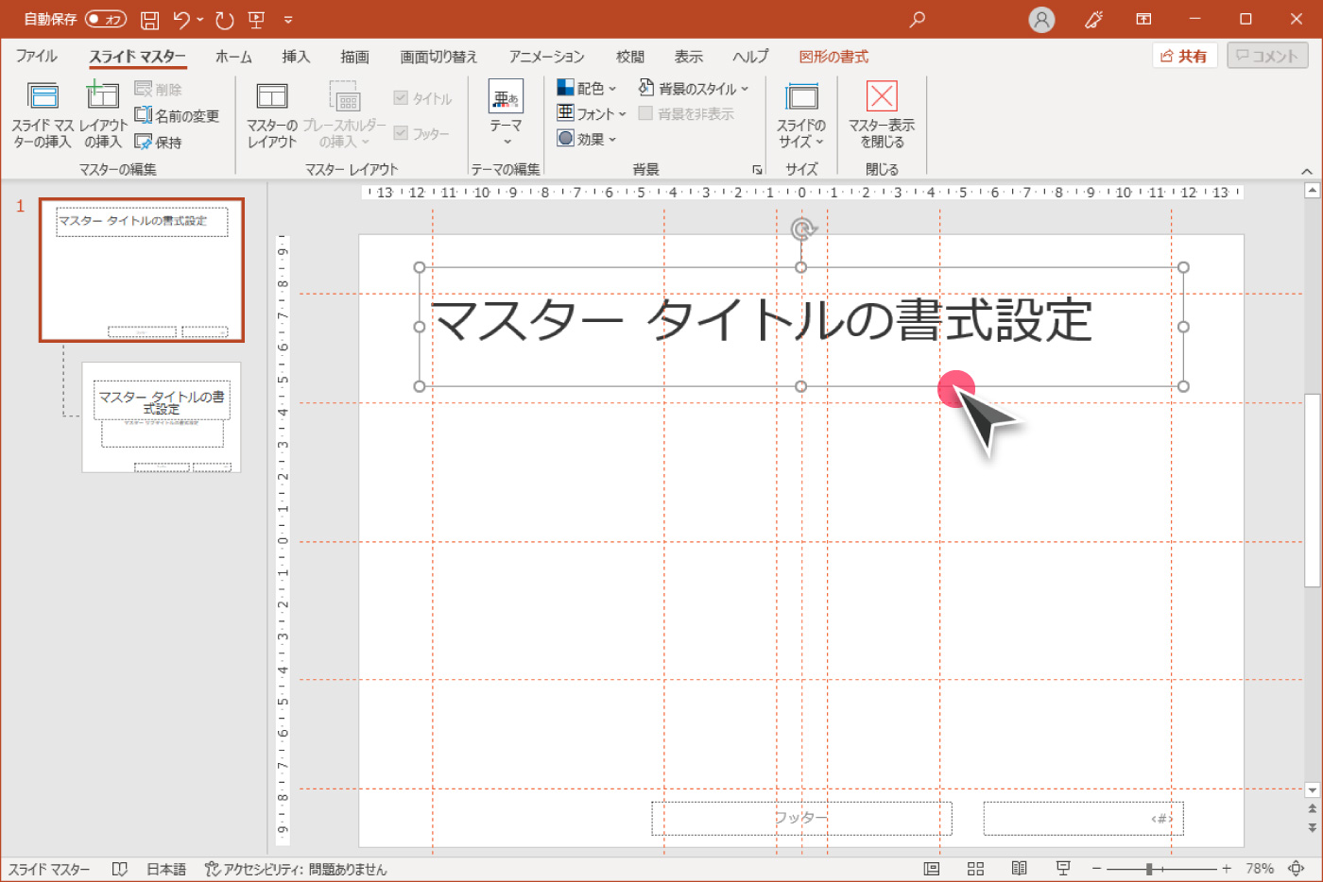Image resolution: width=1323 pixels, height=882 pixels.
Task: Open background format dialog launcher
Action: (x=757, y=170)
